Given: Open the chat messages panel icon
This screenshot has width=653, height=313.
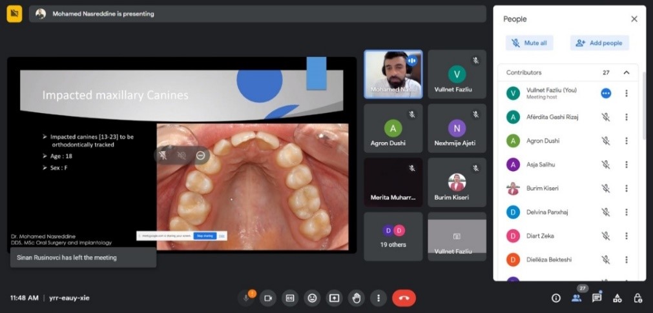Looking at the screenshot, I should tap(597, 298).
